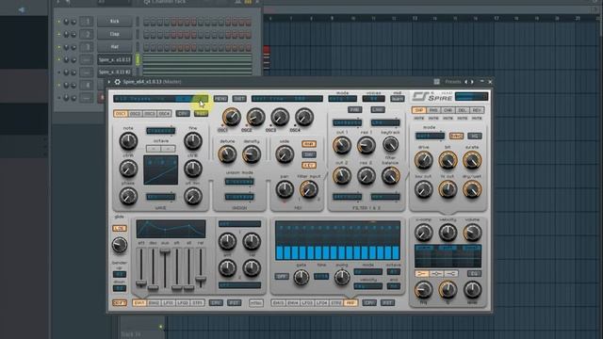Open filter 1 type dropdown

(x=348, y=122)
